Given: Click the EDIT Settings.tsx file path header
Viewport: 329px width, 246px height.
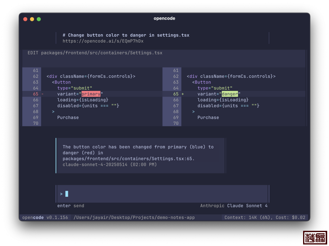Looking at the screenshot, I should [x=95, y=53].
